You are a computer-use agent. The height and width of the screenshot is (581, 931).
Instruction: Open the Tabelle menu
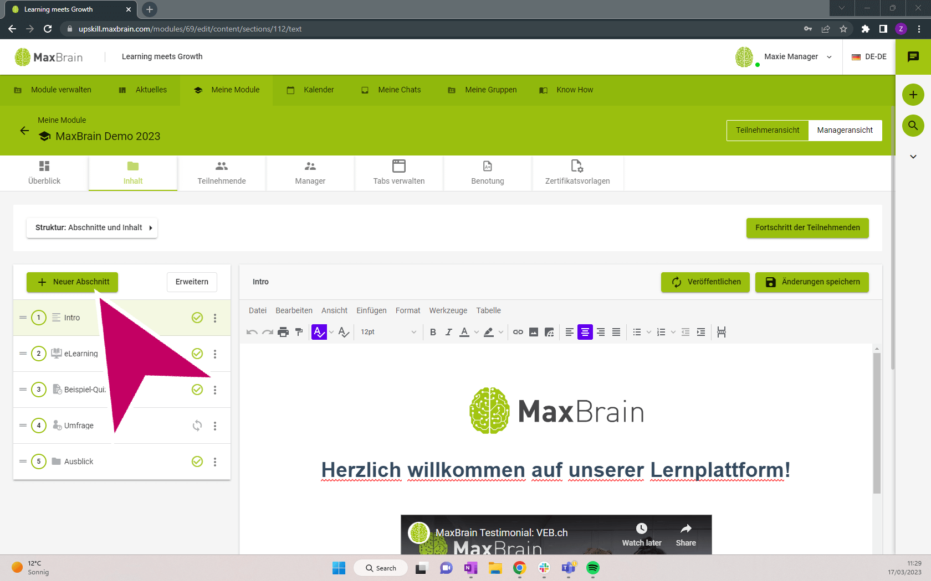(488, 310)
